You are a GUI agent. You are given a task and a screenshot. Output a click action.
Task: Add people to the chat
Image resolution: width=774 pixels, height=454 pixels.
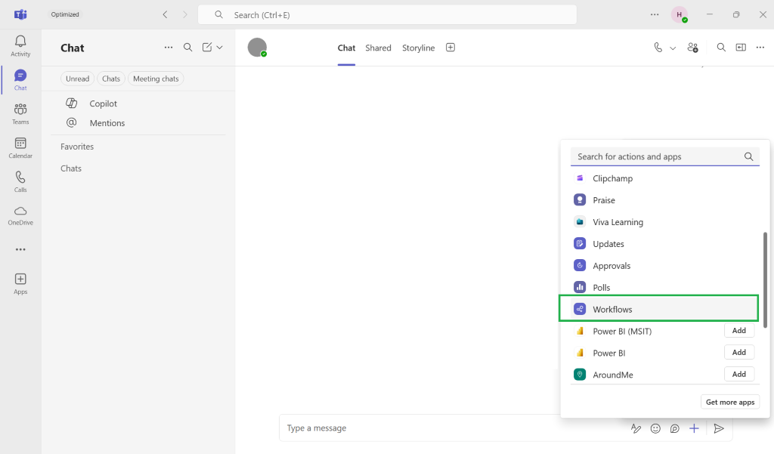(692, 48)
